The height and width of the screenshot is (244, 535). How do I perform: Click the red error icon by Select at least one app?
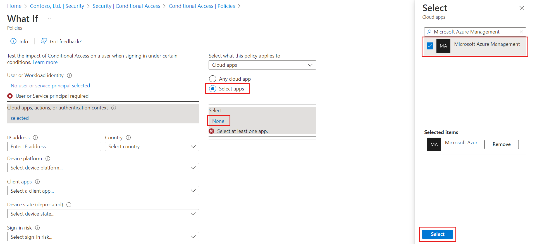coord(212,131)
